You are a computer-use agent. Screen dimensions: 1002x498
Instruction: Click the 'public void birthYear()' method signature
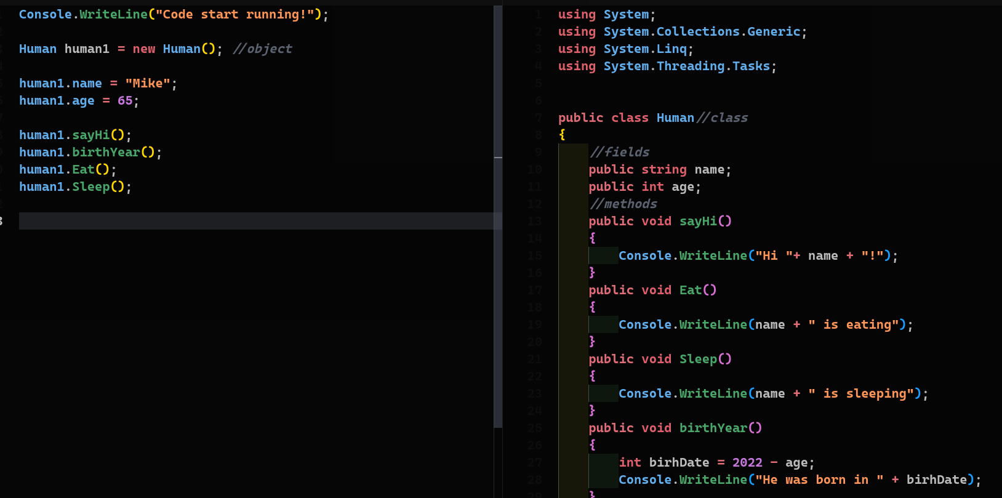pos(676,428)
